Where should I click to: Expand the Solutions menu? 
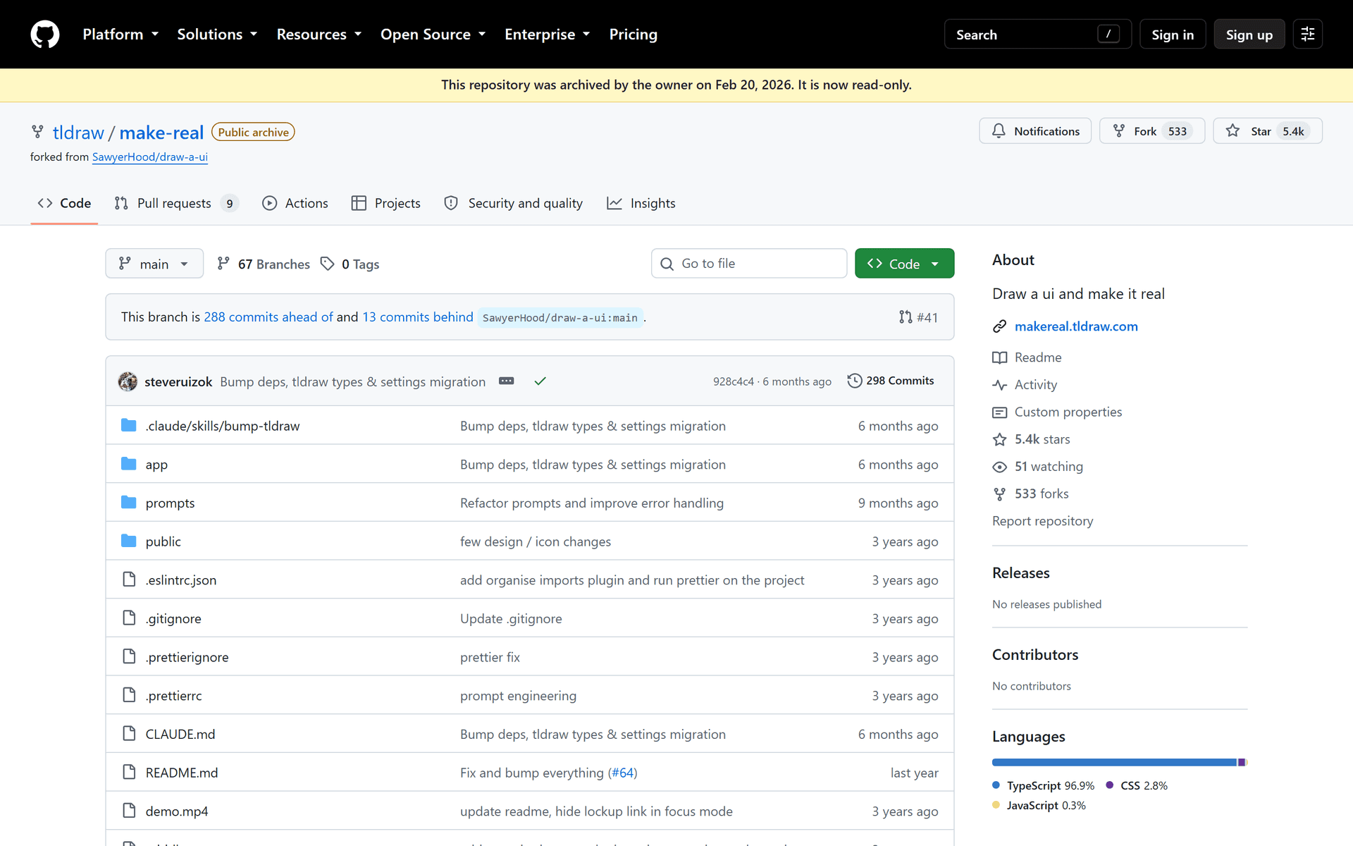[x=217, y=34]
